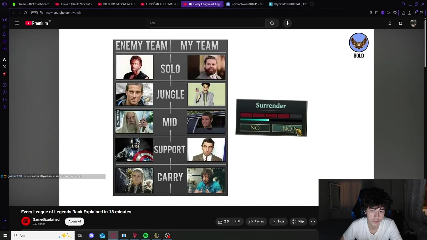Switch to Stream - Kick Dashboard tab
The image size is (427, 240).
[30, 4]
